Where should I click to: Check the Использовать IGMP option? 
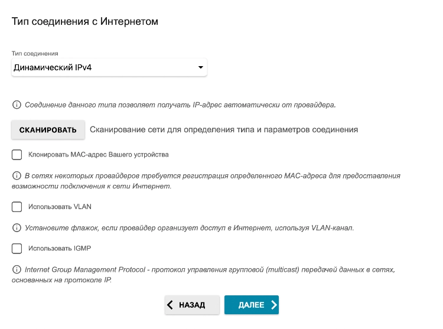pyautogui.click(x=17, y=249)
